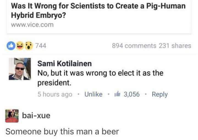View the 894 comments

(x=134, y=46)
